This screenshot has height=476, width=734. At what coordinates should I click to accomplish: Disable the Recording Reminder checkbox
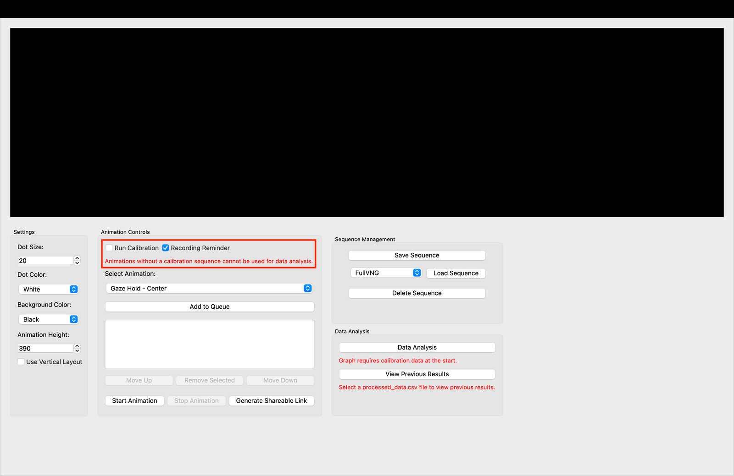[x=165, y=248]
